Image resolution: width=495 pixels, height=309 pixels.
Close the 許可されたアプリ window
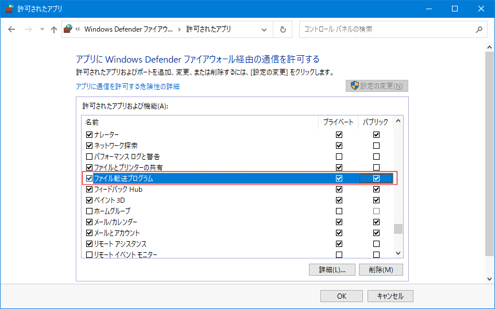tap(481, 9)
